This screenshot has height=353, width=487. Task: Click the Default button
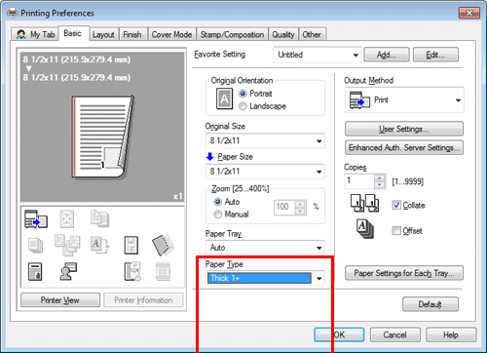[431, 304]
